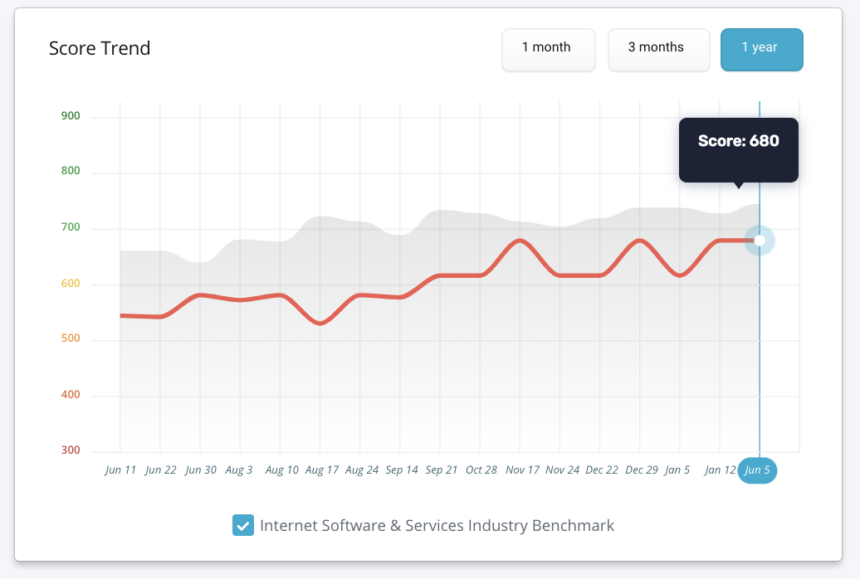Click the Sep 21 date label
The width and height of the screenshot is (860, 579).
(x=442, y=470)
